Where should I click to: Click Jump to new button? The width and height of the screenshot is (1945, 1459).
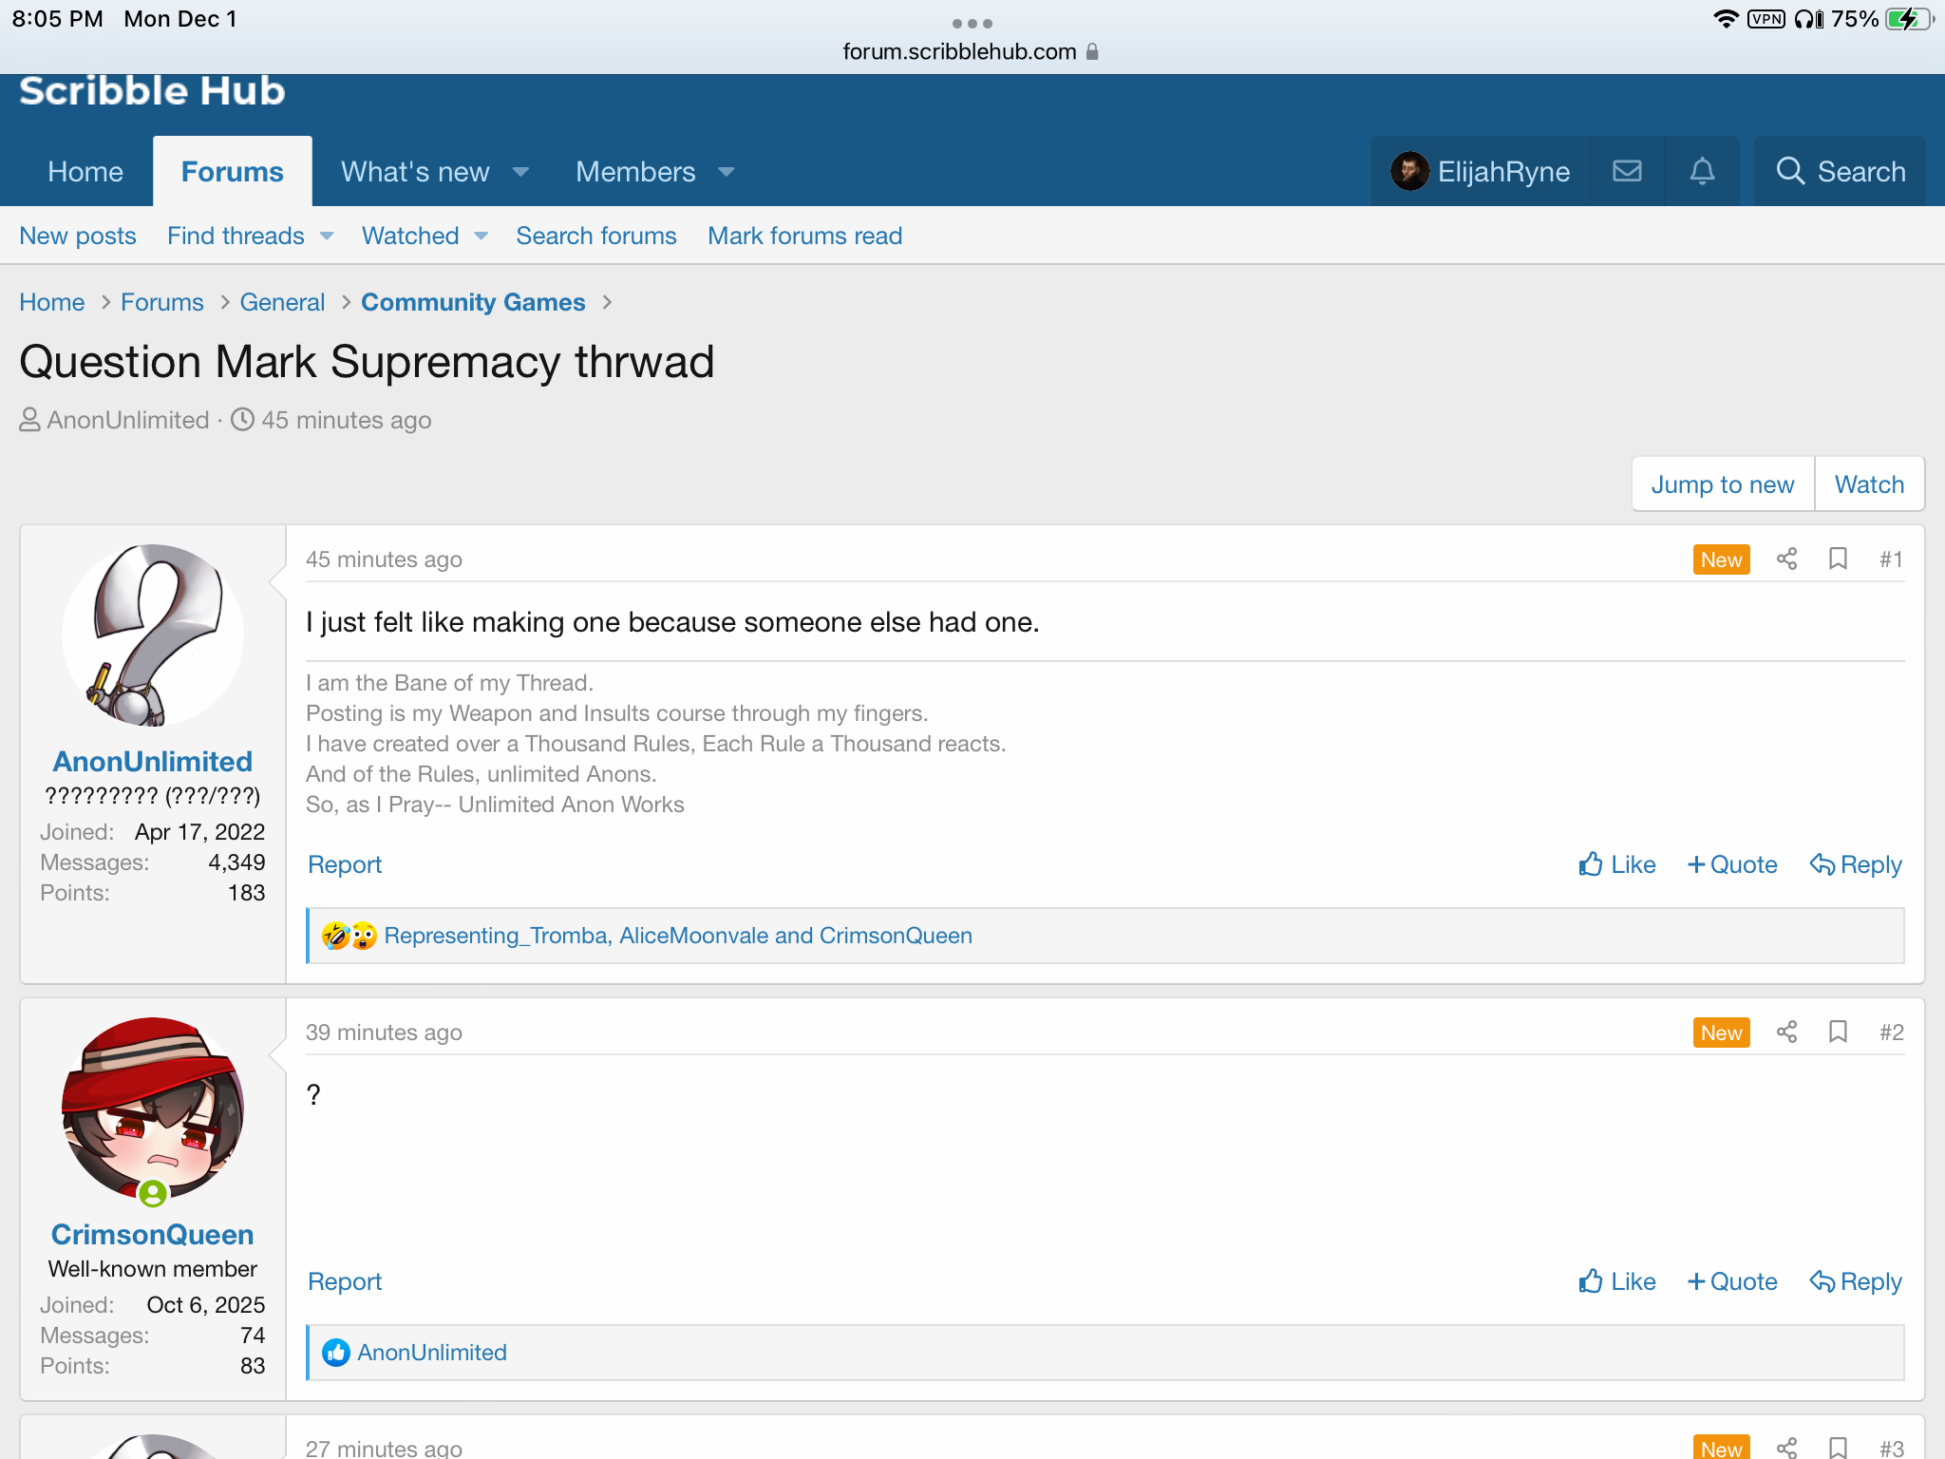point(1722,484)
